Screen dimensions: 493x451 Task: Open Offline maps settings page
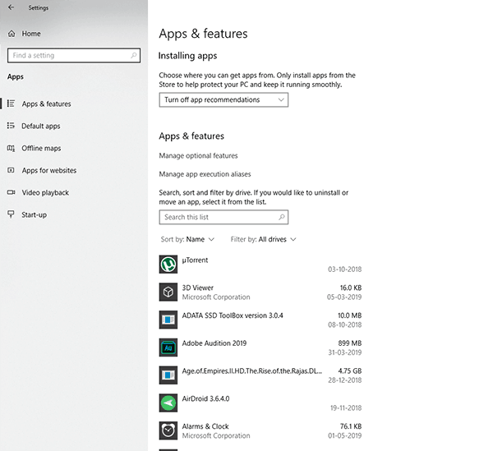pyautogui.click(x=41, y=148)
